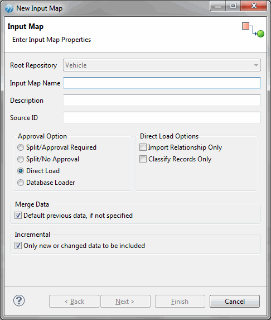Click the help question mark icon
This screenshot has height=320, width=271.
(19, 300)
